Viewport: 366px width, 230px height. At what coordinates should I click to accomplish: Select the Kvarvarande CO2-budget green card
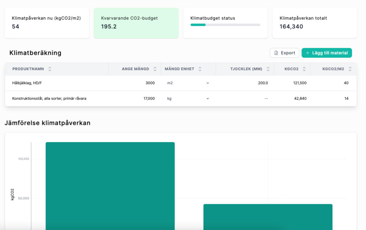[136, 23]
